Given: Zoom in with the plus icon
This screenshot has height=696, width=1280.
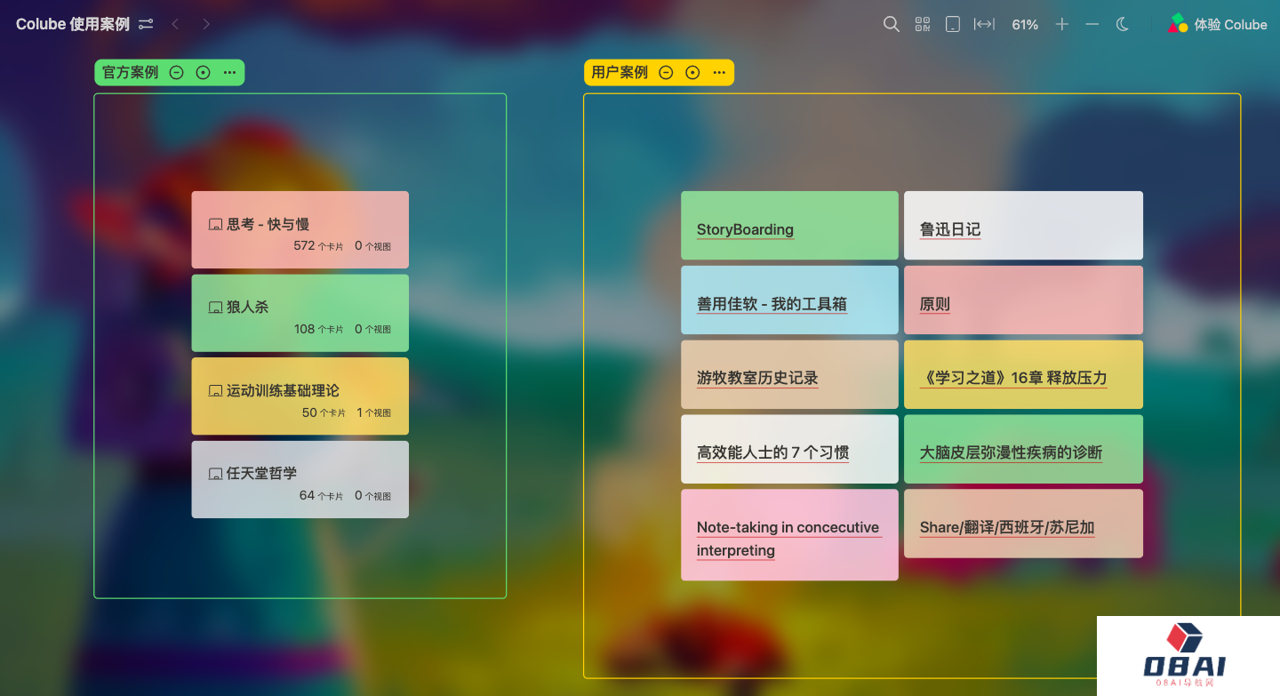Looking at the screenshot, I should tap(1061, 25).
